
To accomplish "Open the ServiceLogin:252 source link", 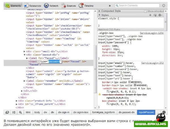I will (152, 63).
